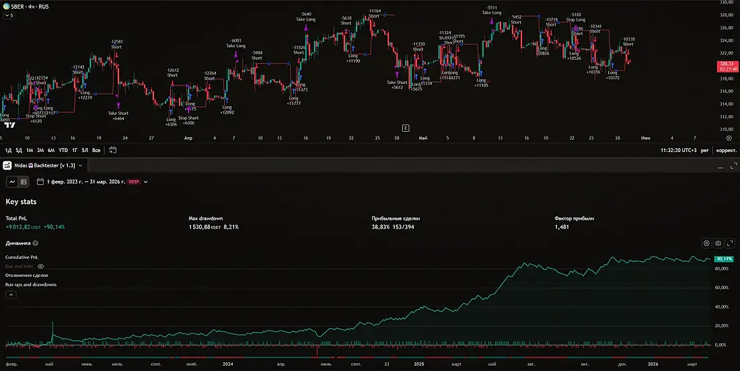Select the 3М date range

coord(40,151)
